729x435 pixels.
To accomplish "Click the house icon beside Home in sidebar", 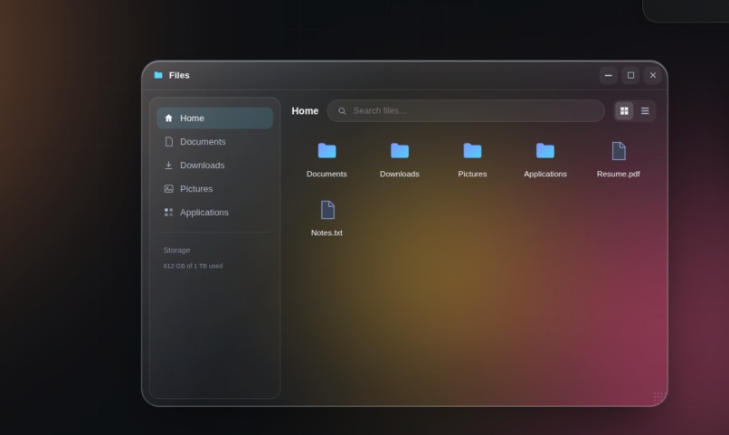I will coord(169,118).
